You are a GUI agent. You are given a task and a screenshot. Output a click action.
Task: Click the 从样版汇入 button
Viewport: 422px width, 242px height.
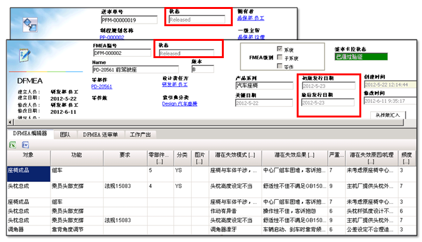(388, 115)
